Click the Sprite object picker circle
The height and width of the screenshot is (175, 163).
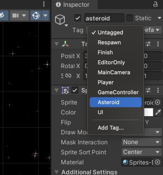coord(158,102)
